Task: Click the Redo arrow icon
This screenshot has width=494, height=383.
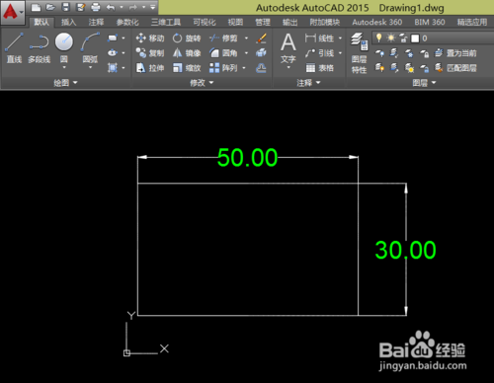Action: pyautogui.click(x=133, y=7)
